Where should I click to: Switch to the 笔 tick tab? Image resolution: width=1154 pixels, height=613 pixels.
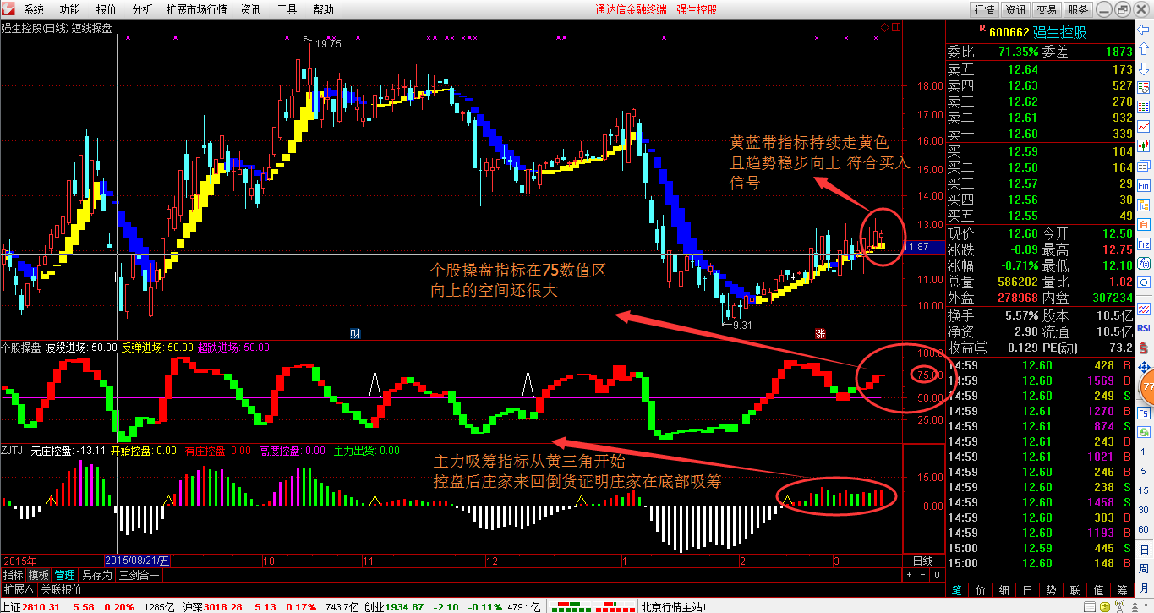[957, 590]
